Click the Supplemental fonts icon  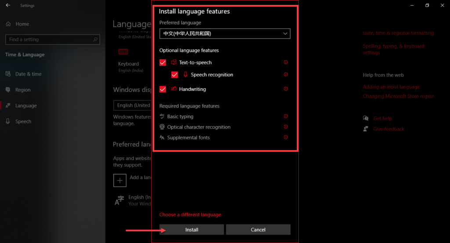(x=162, y=138)
